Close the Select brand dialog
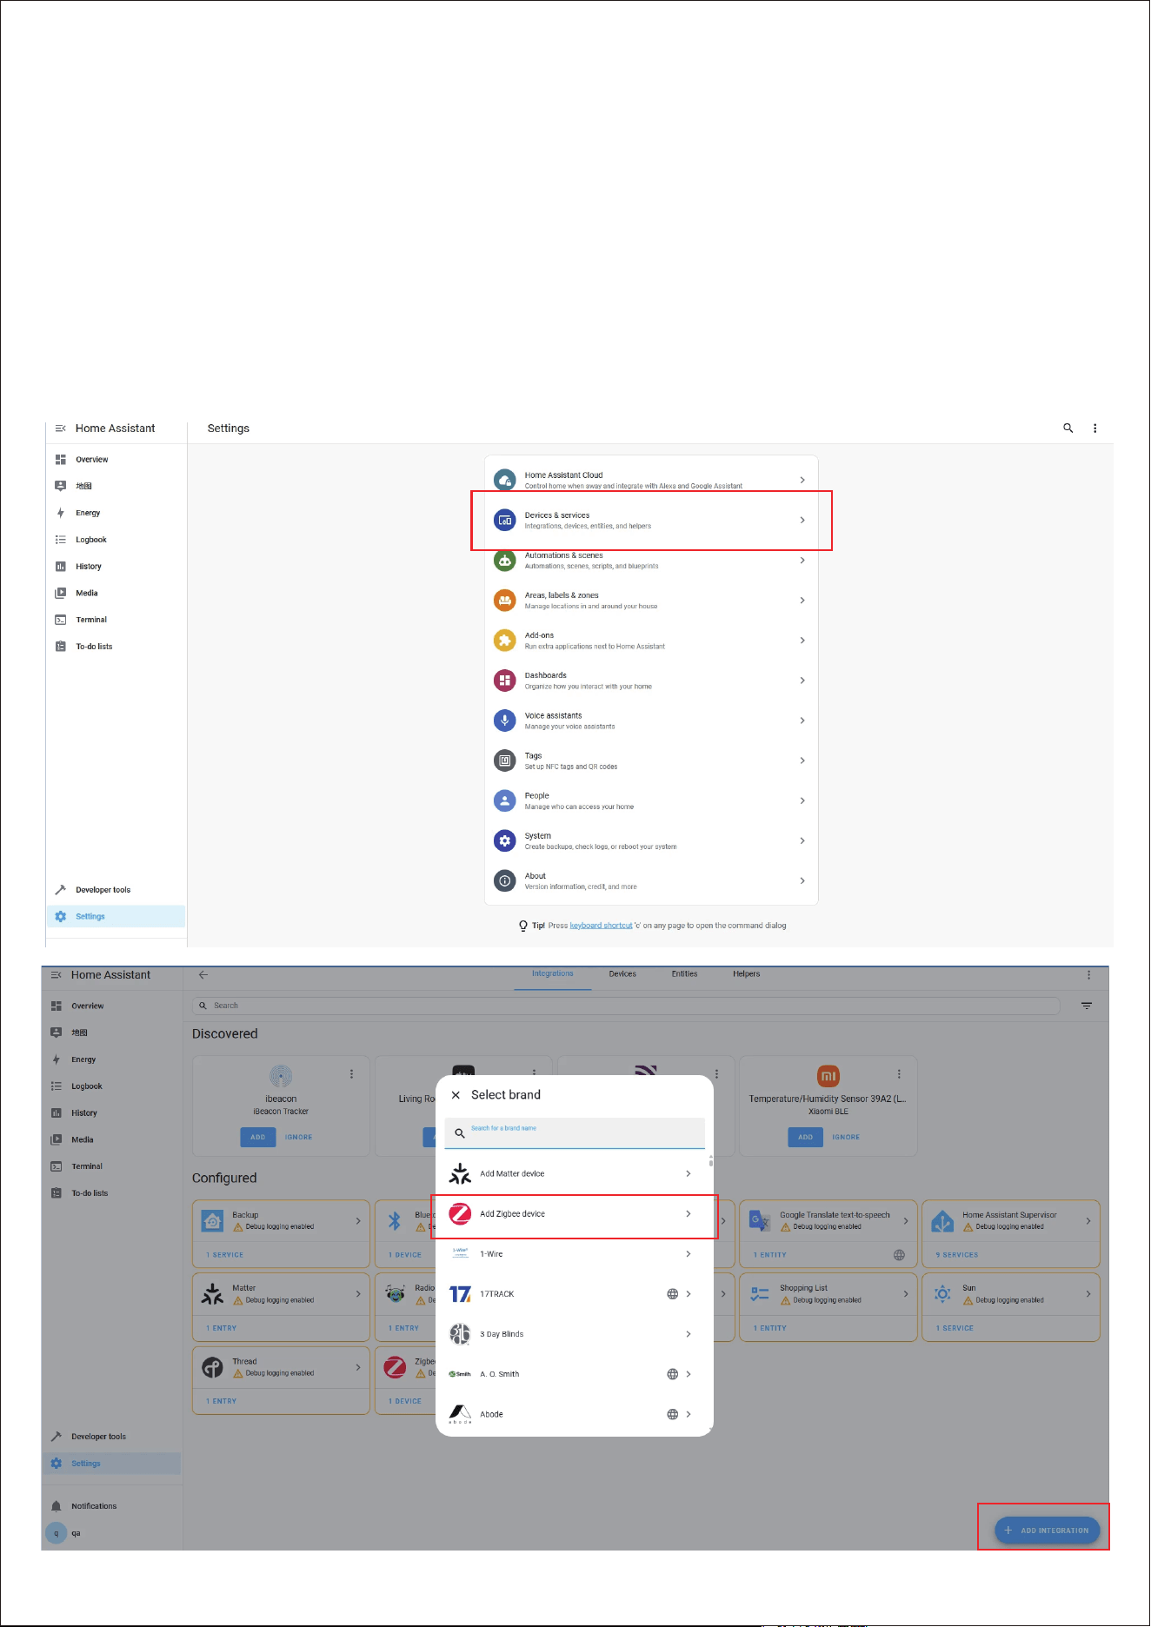1151x1627 pixels. pos(456,1095)
